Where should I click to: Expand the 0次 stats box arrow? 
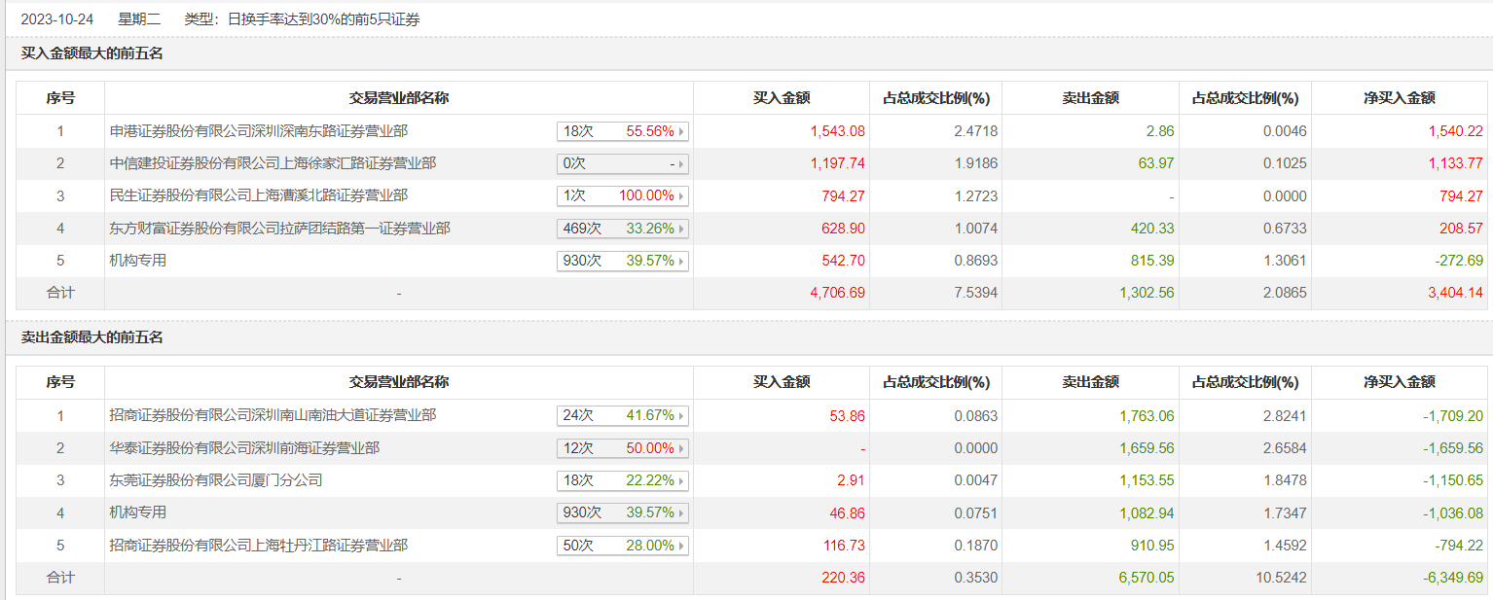click(x=681, y=164)
